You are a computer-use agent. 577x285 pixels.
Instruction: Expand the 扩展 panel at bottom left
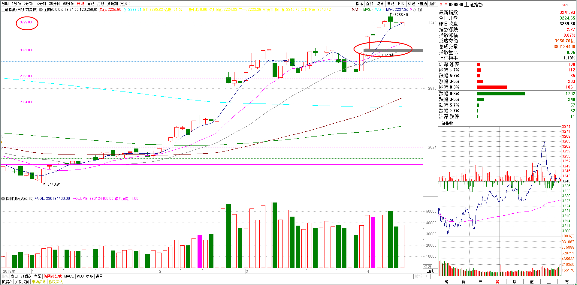click(7, 282)
